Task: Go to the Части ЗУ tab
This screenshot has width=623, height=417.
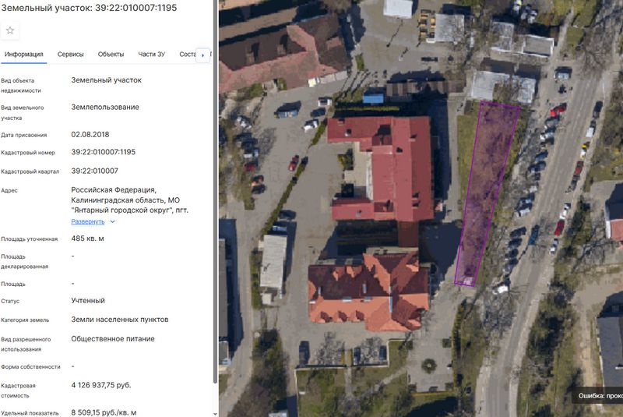Action: (151, 55)
